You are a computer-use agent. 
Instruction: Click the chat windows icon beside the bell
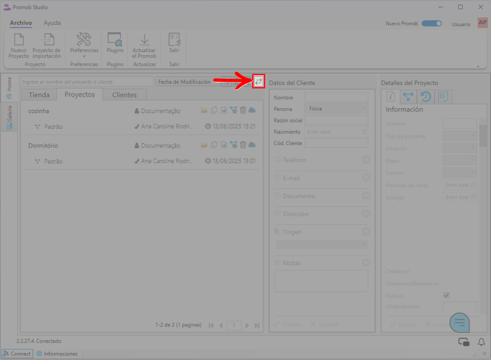click(464, 342)
